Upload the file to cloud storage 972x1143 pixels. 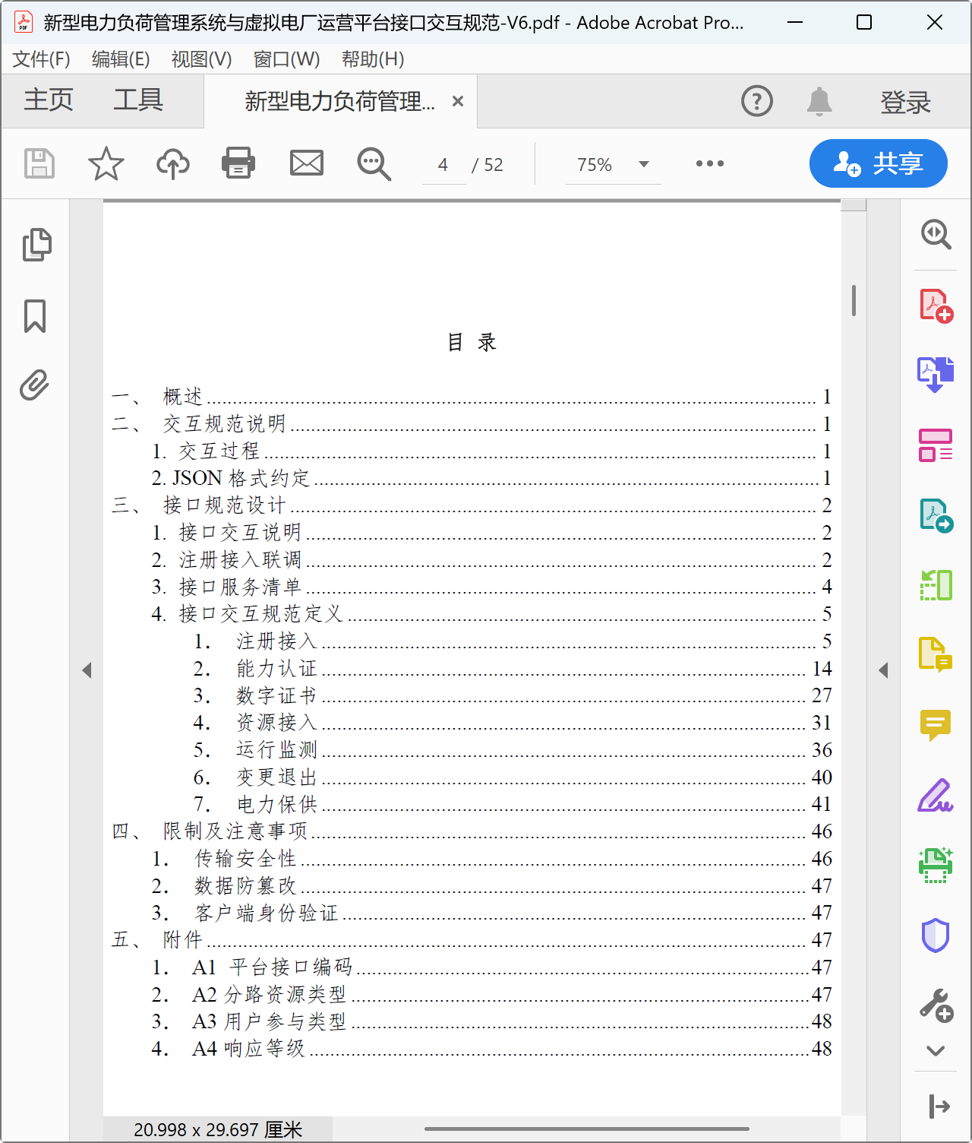pos(172,163)
